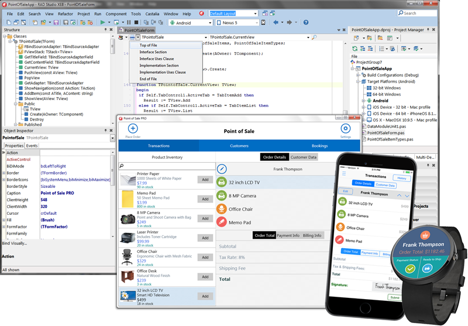Toggle the Object Inspector panel pin

coord(106,131)
